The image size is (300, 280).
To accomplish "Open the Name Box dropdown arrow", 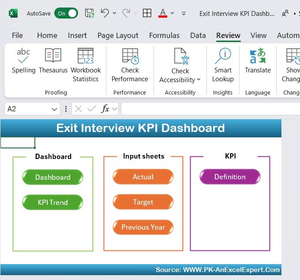I will coord(55,109).
